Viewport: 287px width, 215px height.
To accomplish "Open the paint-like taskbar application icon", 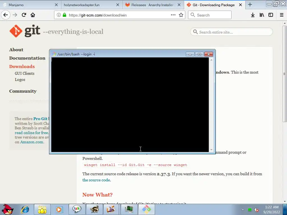I will click(112, 209).
